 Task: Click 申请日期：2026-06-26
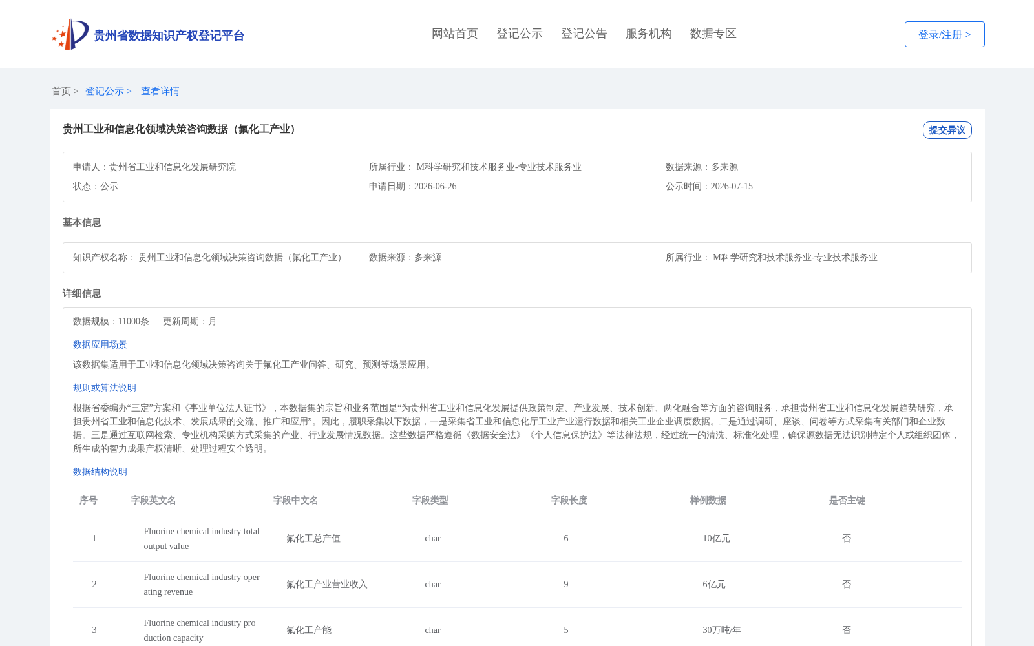[412, 186]
